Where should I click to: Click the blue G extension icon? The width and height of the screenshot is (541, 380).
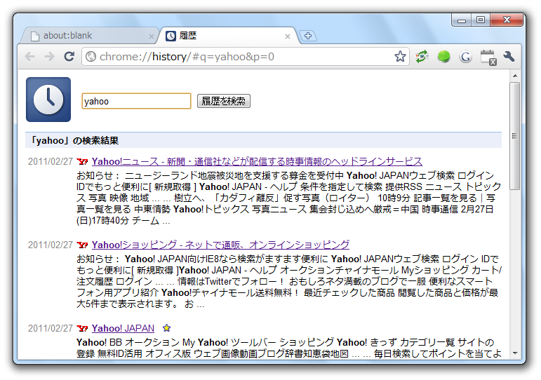466,57
